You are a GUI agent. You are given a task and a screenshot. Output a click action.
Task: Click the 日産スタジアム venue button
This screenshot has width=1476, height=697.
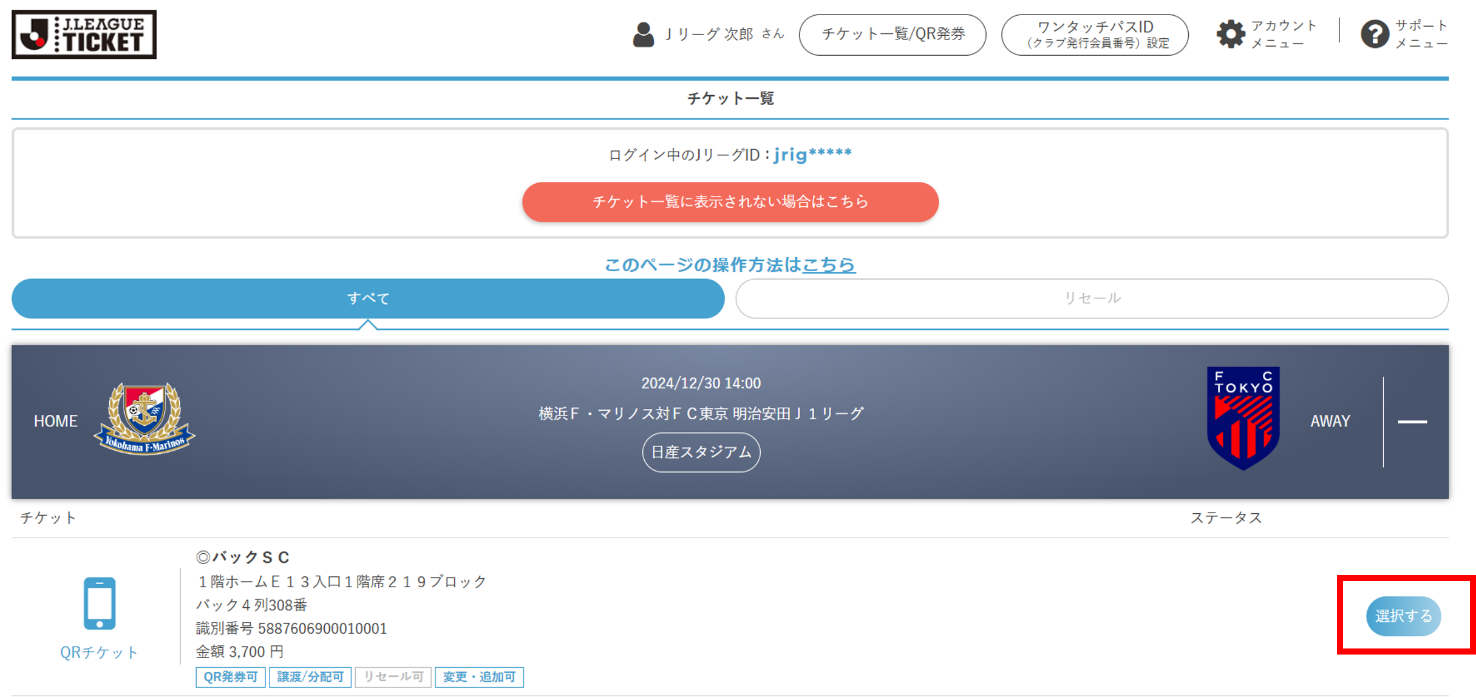pos(701,453)
